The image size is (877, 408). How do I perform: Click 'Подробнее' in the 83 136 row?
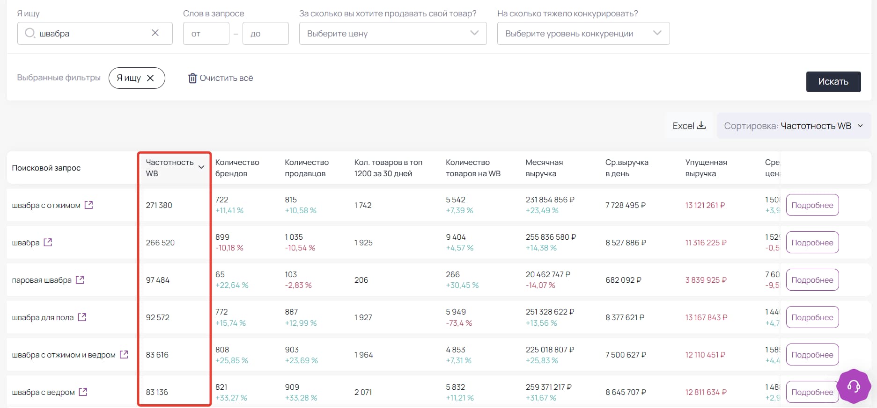pyautogui.click(x=812, y=392)
